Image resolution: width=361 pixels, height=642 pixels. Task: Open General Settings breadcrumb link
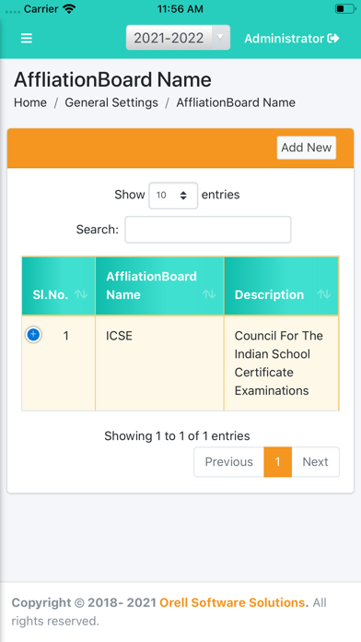tap(111, 102)
